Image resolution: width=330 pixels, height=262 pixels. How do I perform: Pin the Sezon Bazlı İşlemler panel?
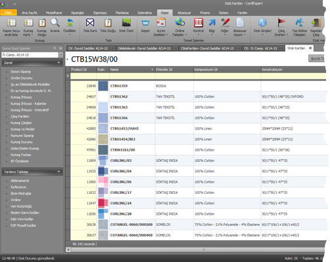click(54, 48)
